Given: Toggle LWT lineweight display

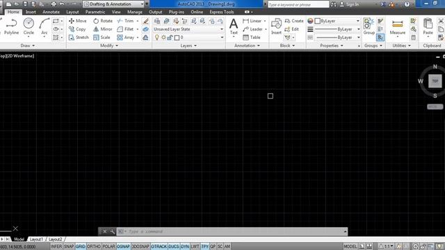Looking at the screenshot, I should click(195, 247).
